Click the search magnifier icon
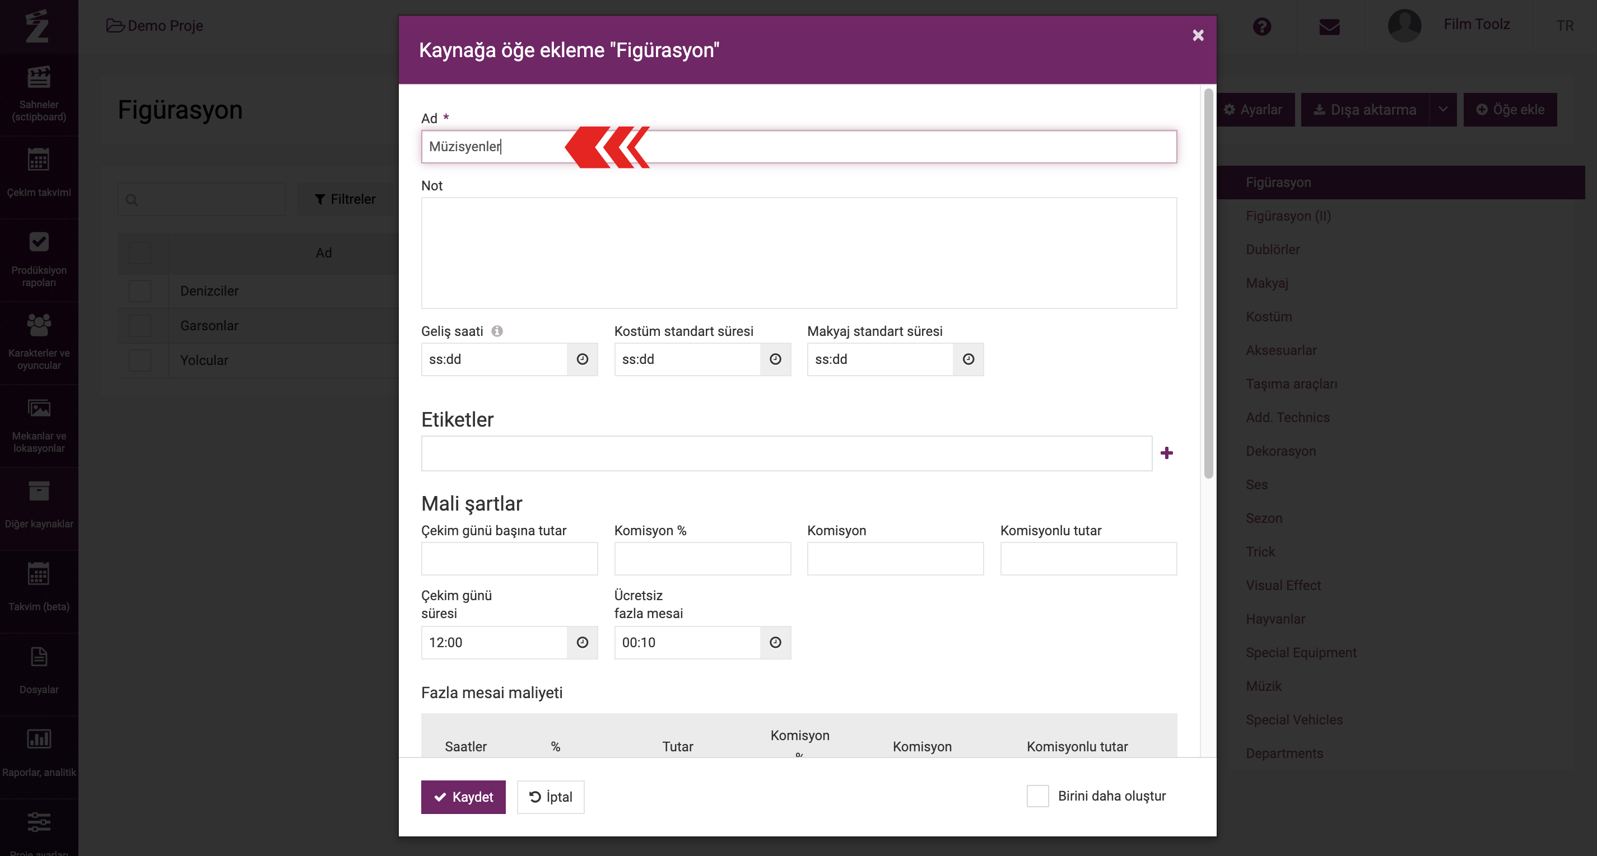 [x=132, y=199]
